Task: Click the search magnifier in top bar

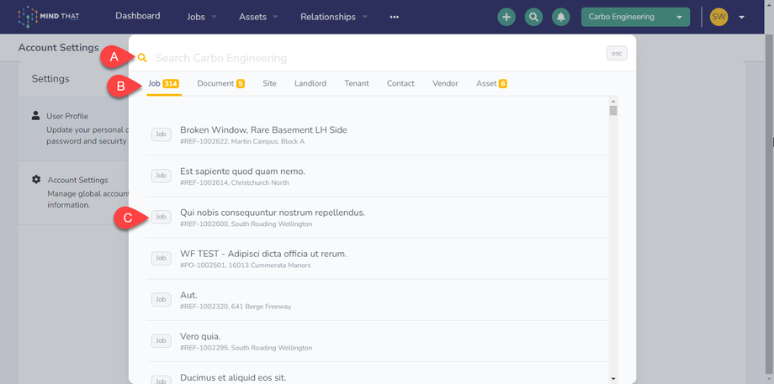Action: [533, 17]
